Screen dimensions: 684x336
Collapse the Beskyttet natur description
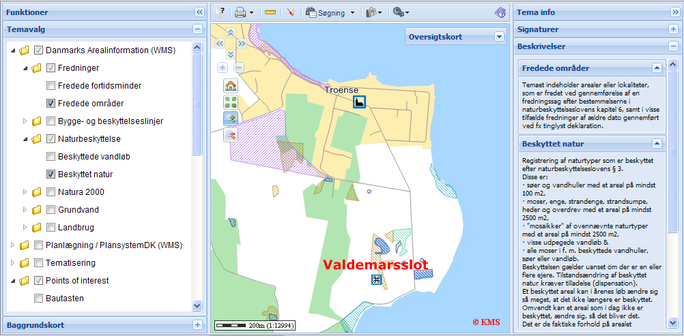[x=657, y=143]
